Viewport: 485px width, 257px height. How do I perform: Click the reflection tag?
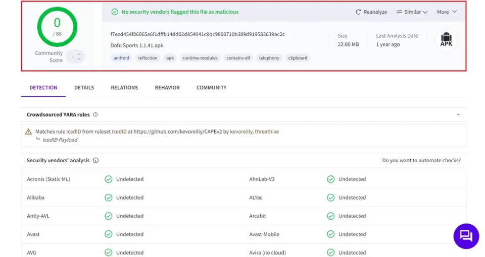point(148,58)
